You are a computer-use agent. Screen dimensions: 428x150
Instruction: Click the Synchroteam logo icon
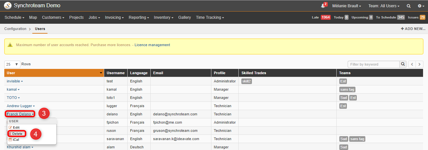point(7,6)
